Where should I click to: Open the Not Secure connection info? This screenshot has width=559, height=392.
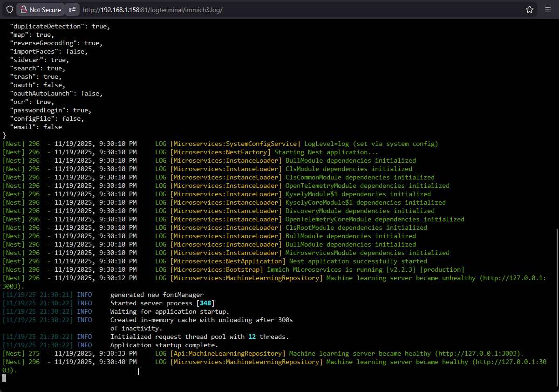point(40,9)
